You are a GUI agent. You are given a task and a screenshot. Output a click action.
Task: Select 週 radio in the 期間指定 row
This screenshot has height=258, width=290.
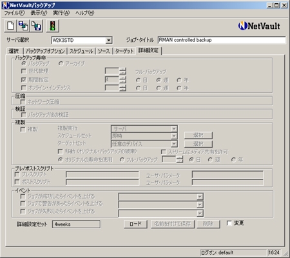[x=159, y=80]
